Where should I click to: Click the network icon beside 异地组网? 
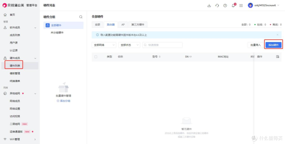[5, 93]
